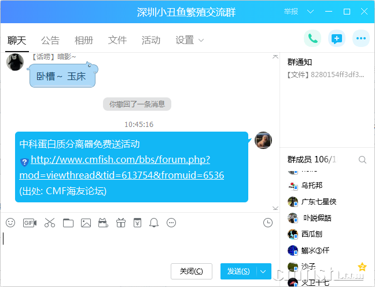The width and height of the screenshot is (375, 287).
Task: Switch to the 公告 tab
Action: (x=50, y=40)
